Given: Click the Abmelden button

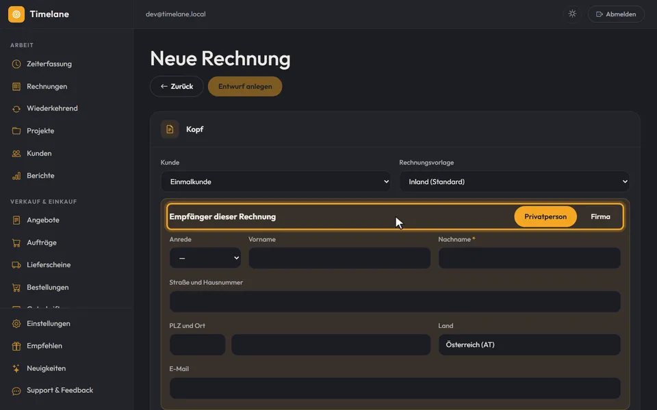Looking at the screenshot, I should (616, 14).
